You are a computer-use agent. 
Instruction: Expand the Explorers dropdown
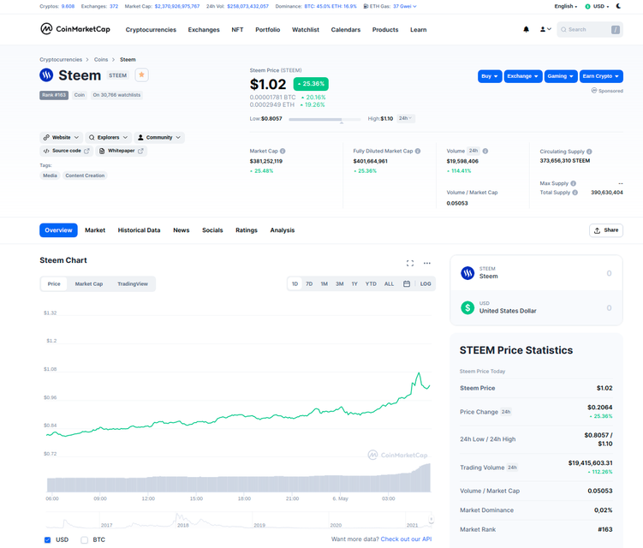pos(108,137)
